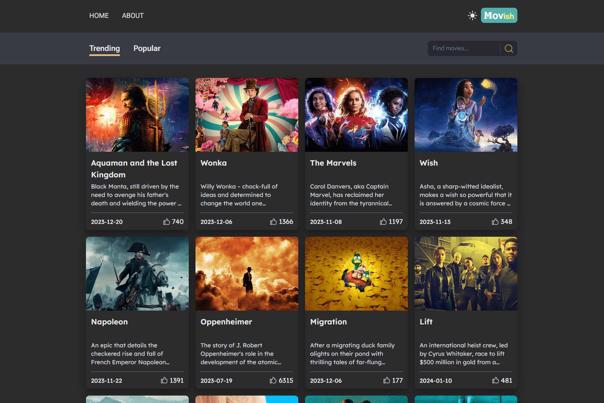
Task: Click Migration's release date 2023-12-06
Action: coord(326,381)
